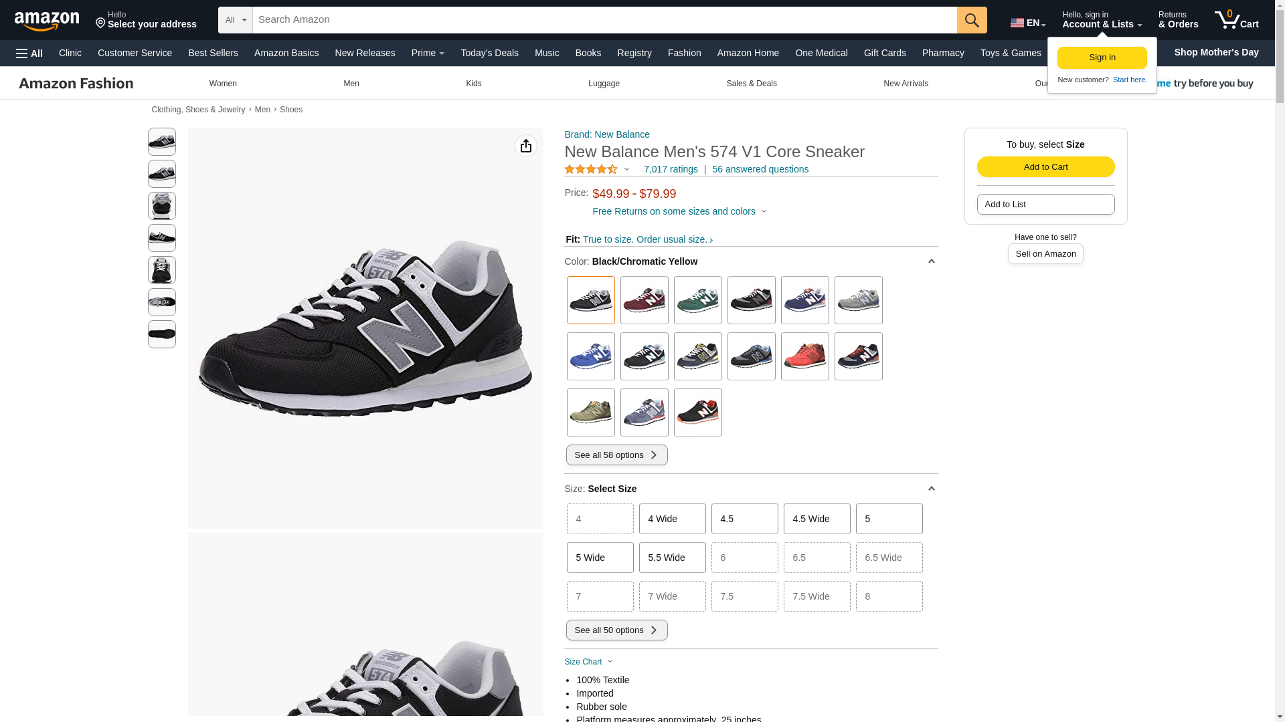Click the search magnifier button
Viewport: 1285px width, 722px height.
pos(972,20)
